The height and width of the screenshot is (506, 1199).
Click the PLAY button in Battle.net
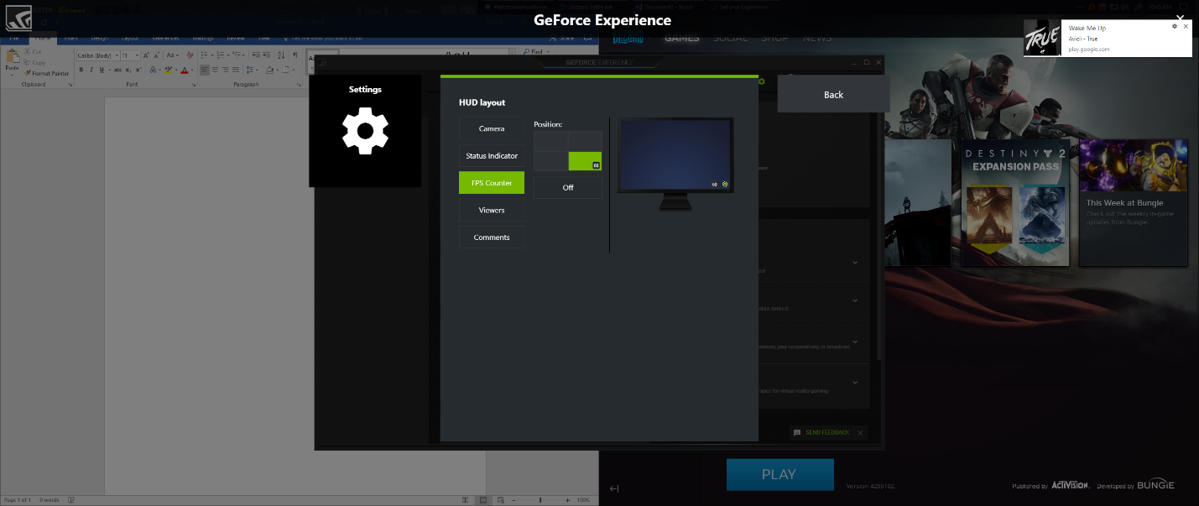coord(779,474)
